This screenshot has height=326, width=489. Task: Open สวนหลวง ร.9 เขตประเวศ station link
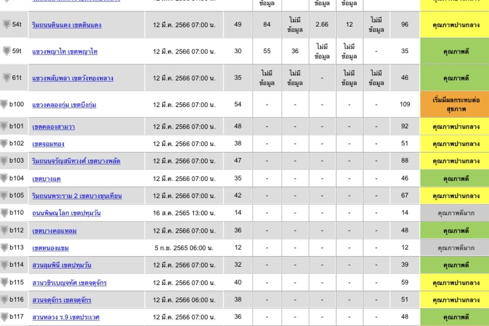pyautogui.click(x=66, y=317)
